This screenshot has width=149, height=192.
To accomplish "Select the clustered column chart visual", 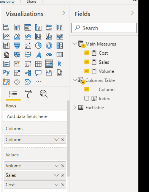I will click(38, 27).
